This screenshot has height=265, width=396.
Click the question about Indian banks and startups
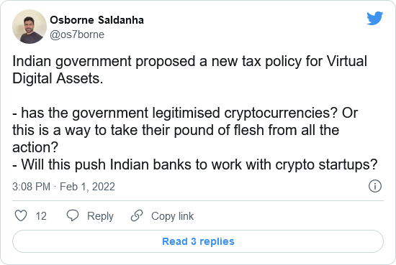pos(194,164)
